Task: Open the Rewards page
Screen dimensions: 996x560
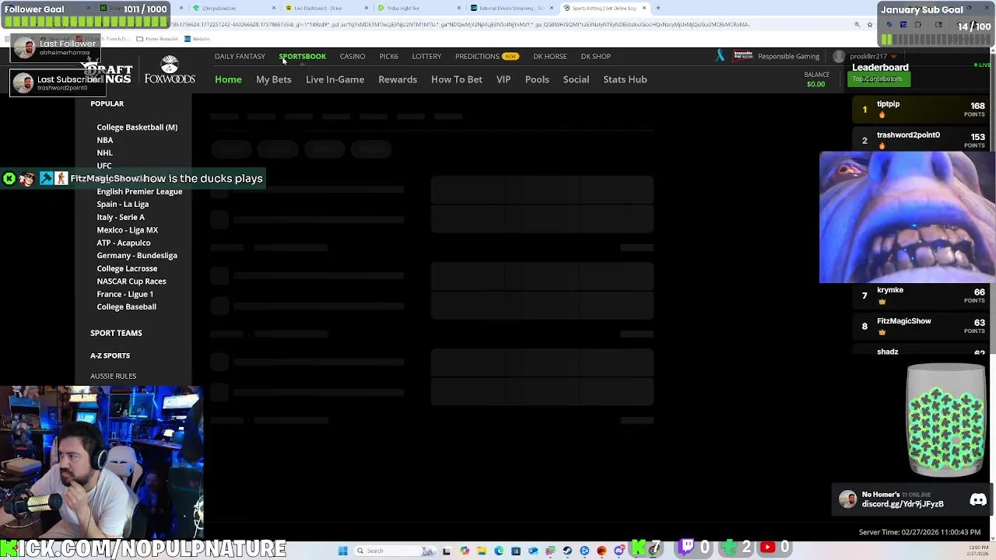Action: click(x=398, y=79)
